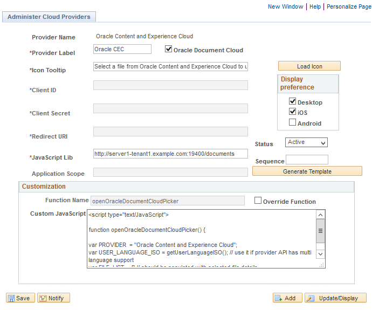Click the Add record icon
This screenshot has height=310, width=372.
pyautogui.click(x=278, y=298)
